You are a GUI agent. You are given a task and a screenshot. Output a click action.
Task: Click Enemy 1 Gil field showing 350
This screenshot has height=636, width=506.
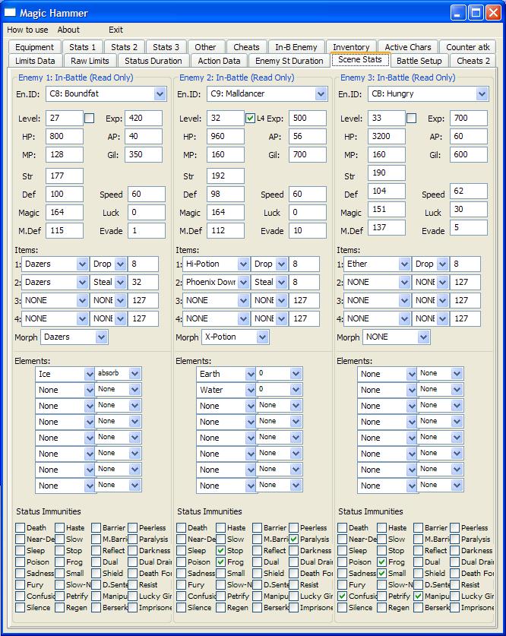(144, 154)
